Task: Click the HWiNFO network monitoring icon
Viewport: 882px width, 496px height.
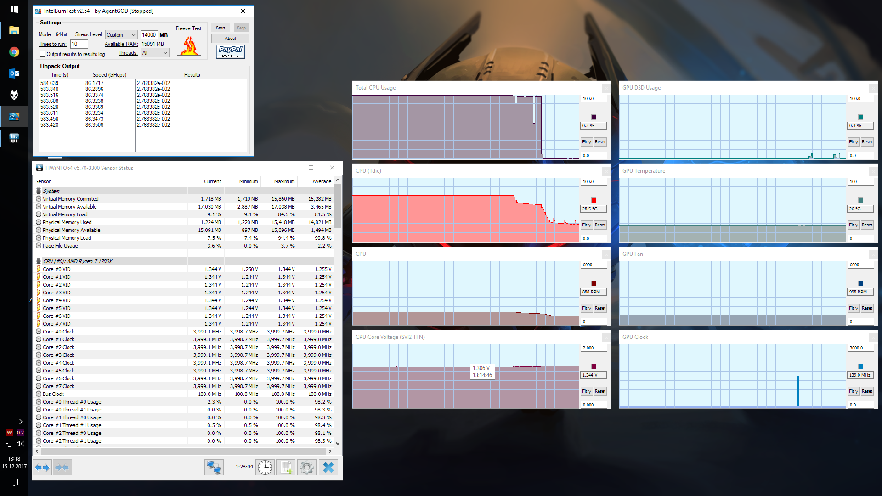Action: 214,468
